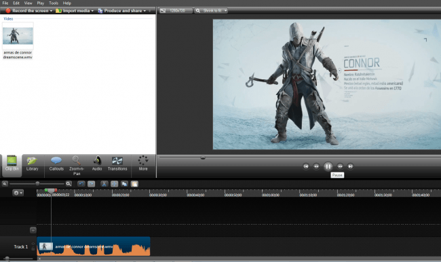Click Import media button
Image resolution: width=441 pixels, height=262 pixels.
(73, 11)
